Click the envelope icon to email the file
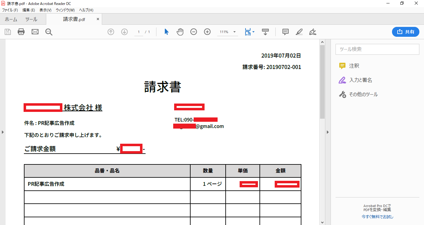Screen dimensions: 424x225 (x=35, y=32)
